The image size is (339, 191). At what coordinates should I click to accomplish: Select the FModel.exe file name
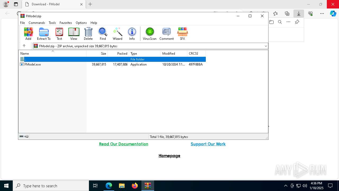[33, 64]
